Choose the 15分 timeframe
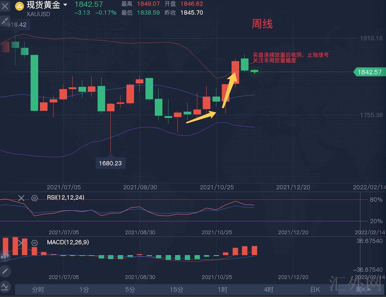 tap(176, 289)
